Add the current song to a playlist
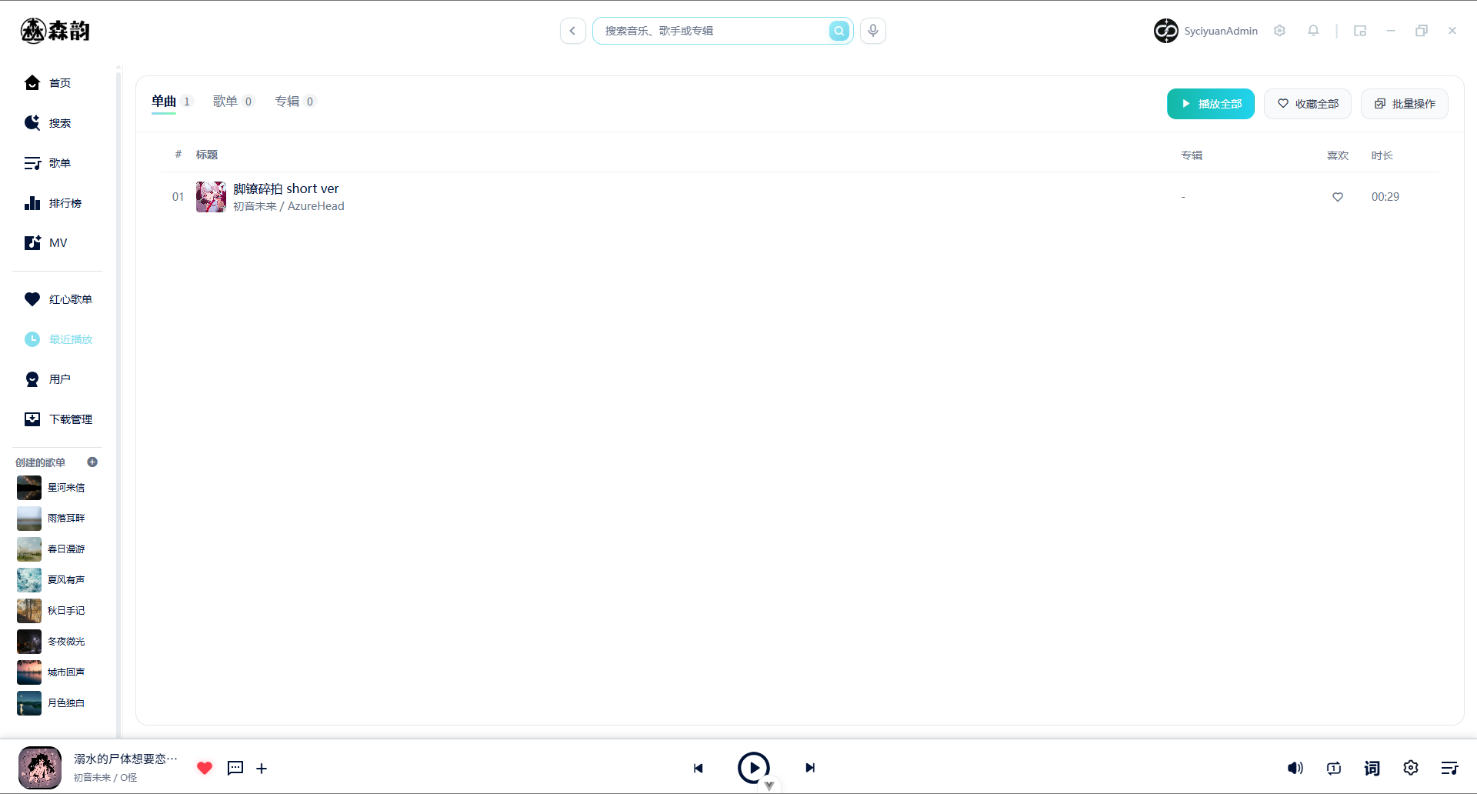1477x794 pixels. tap(262, 769)
